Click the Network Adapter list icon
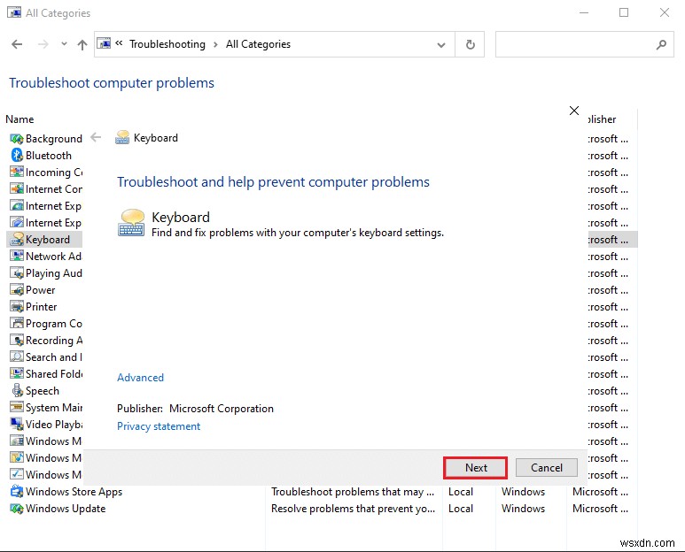 pyautogui.click(x=17, y=256)
